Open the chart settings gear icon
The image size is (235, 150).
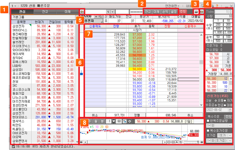pos(130,121)
